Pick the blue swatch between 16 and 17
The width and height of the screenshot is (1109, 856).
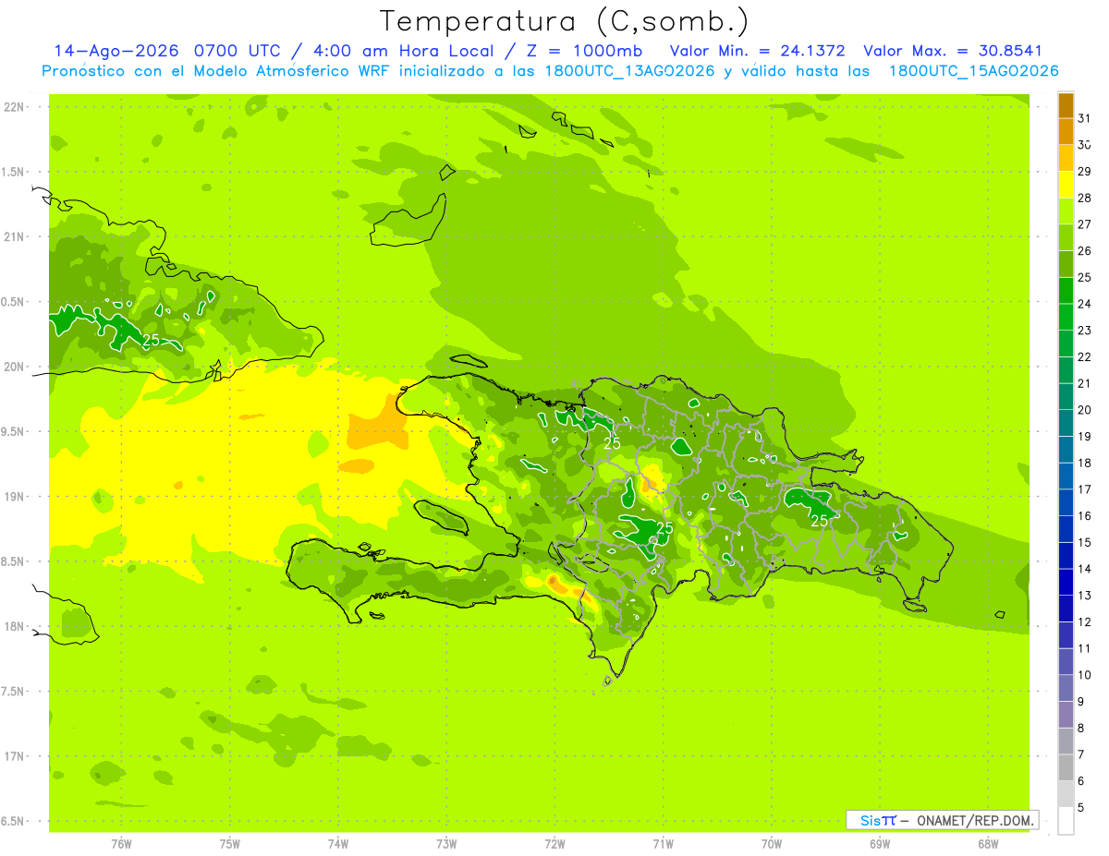pos(1066,502)
